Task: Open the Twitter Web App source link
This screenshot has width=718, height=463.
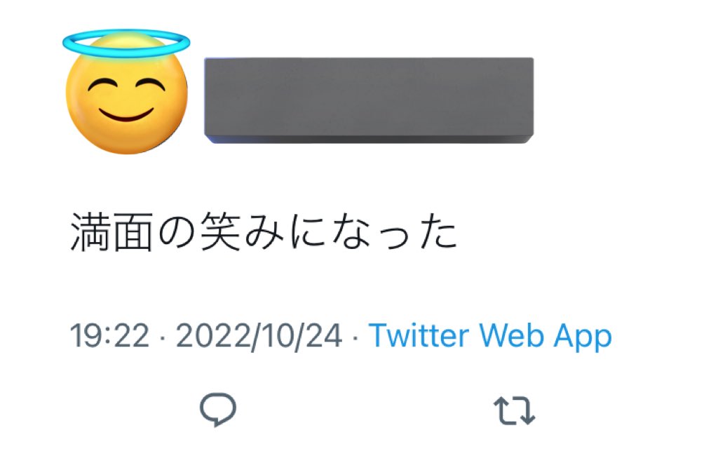Action: (x=490, y=337)
